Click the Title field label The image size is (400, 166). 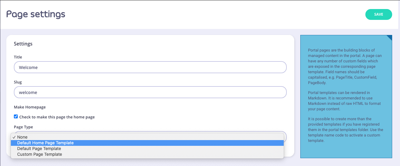point(18,57)
